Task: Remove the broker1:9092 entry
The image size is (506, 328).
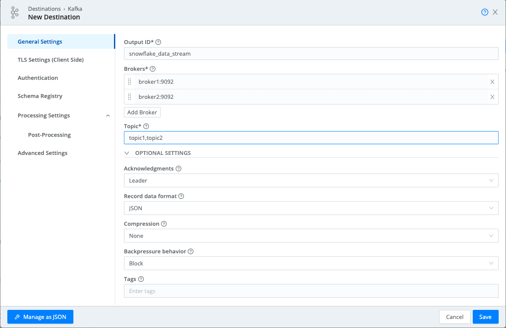Action: pyautogui.click(x=492, y=82)
